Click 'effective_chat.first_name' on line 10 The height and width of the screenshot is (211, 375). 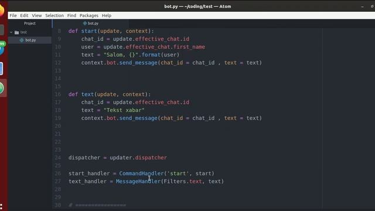[165, 47]
